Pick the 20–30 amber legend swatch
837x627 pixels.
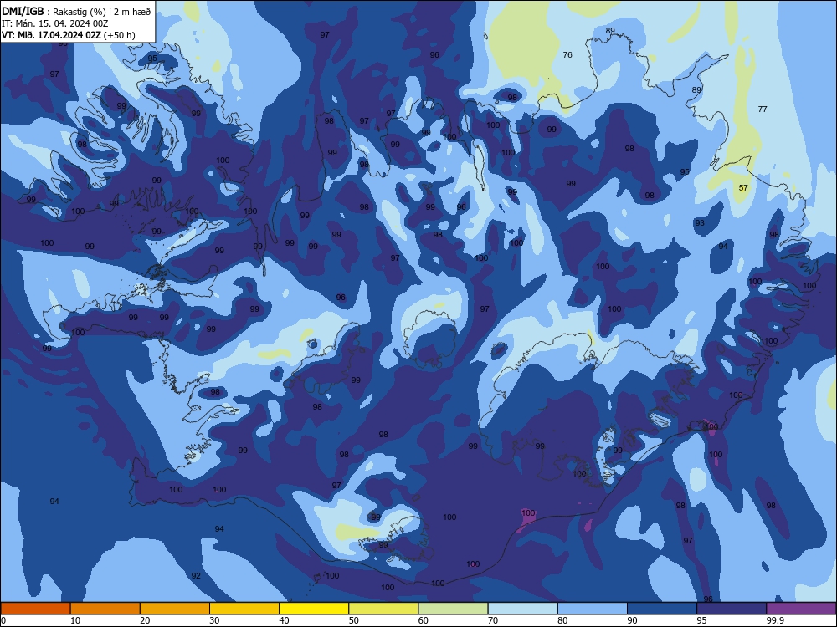(x=175, y=609)
